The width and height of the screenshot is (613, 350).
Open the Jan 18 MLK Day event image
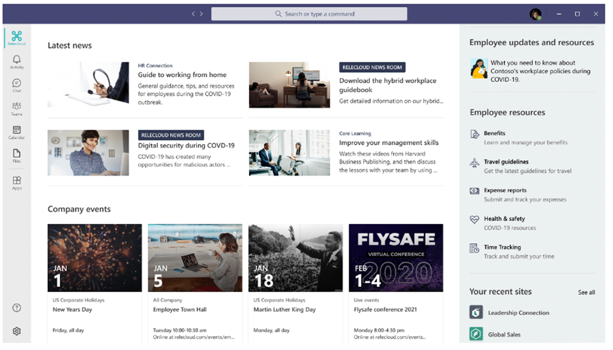pyautogui.click(x=296, y=258)
